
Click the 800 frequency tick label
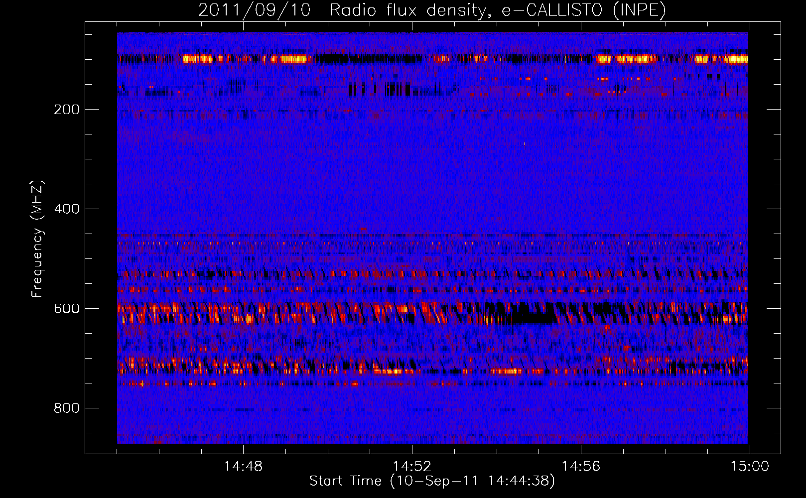tap(67, 408)
